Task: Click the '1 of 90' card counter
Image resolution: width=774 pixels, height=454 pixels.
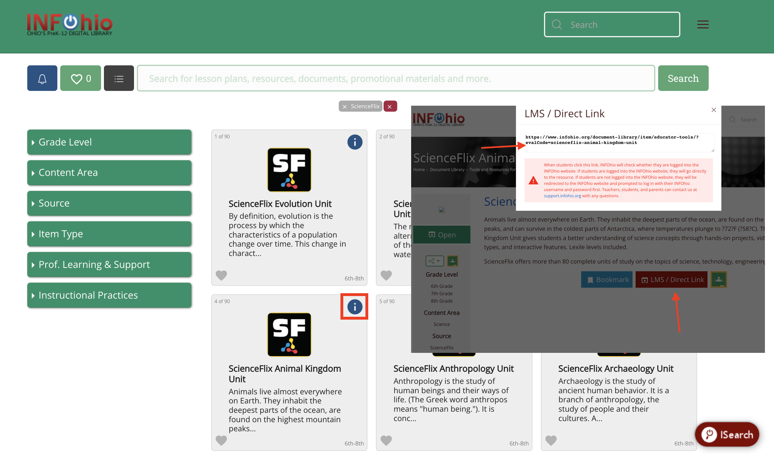Action: [222, 136]
